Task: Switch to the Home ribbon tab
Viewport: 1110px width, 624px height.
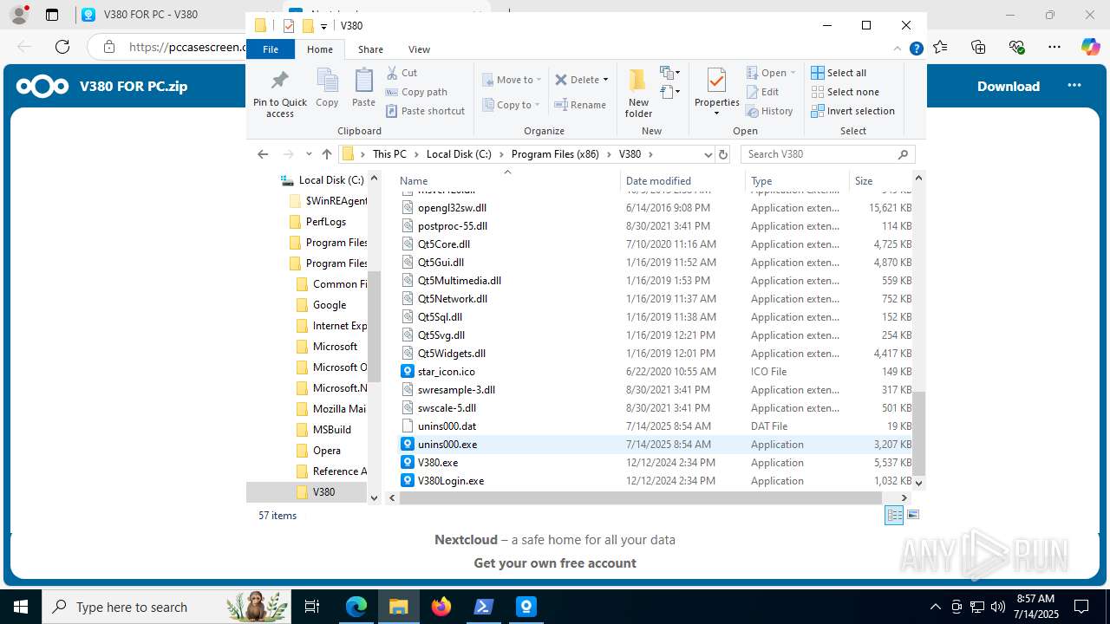Action: pos(320,49)
